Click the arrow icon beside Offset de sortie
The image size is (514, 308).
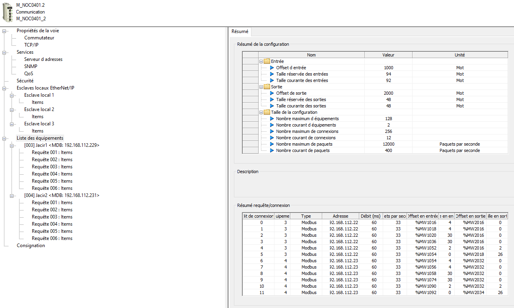click(272, 93)
